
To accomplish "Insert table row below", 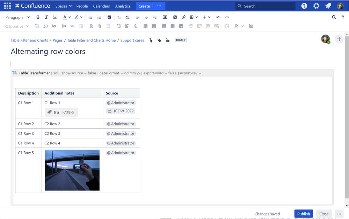I will (45, 26).
